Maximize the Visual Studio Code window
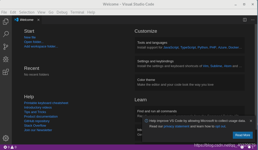Image resolution: width=258 pixels, height=150 pixels. [244, 5]
